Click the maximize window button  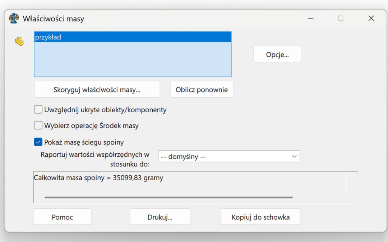coord(341,18)
